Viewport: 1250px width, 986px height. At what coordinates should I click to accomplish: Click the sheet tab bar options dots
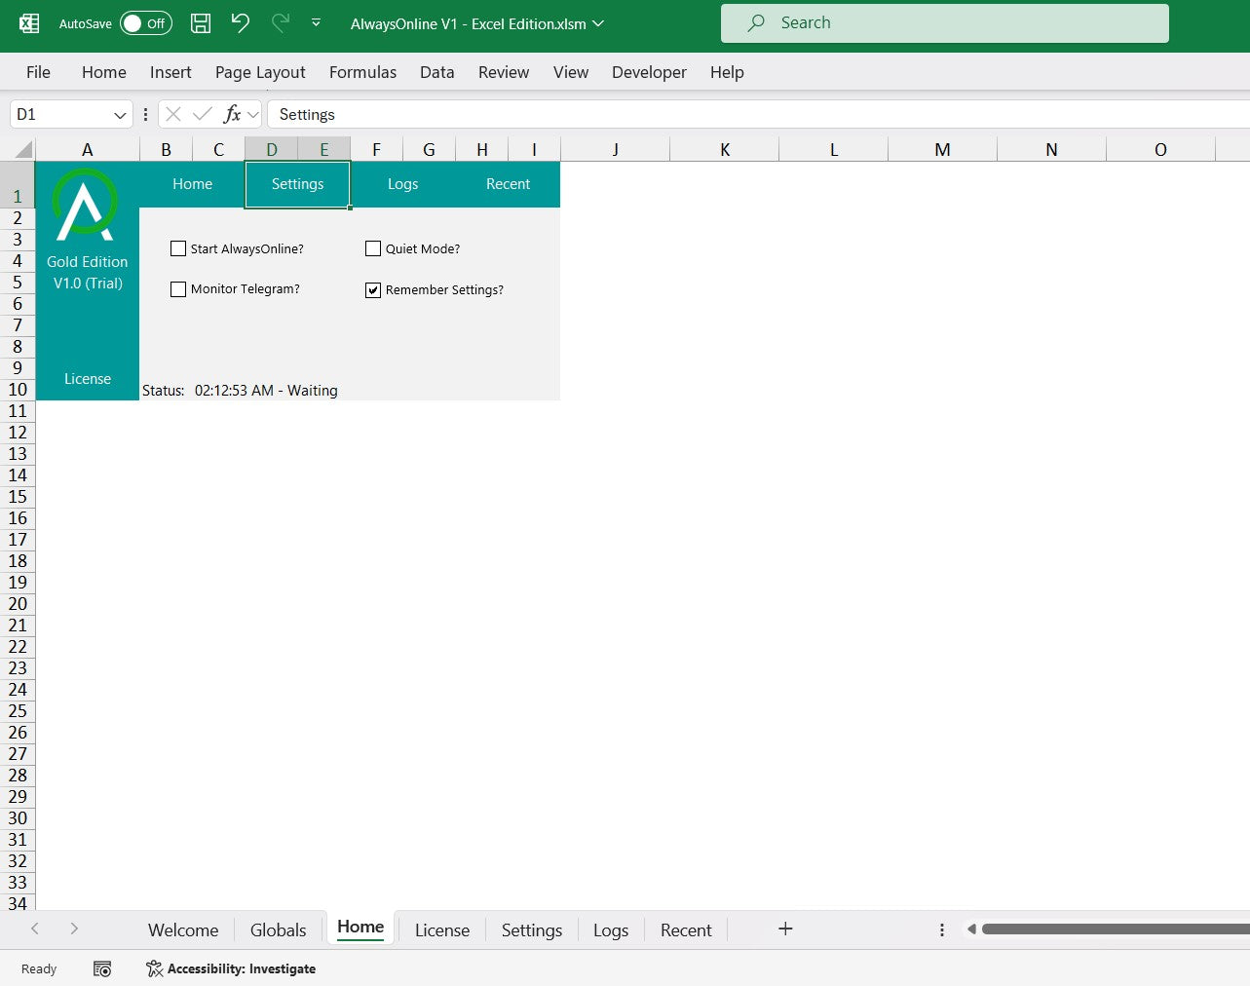[x=941, y=929]
